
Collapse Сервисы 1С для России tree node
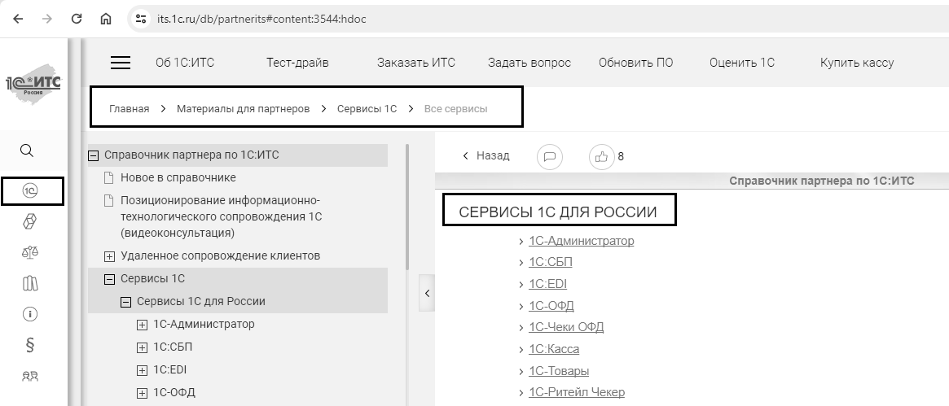(126, 302)
